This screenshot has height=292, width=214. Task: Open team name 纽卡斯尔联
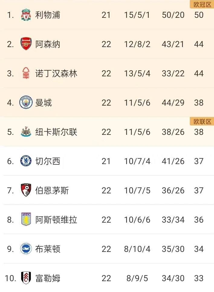tap(56, 132)
